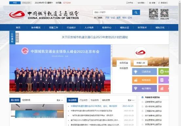
Task: Switch to the 图片新闻 tab
Action: tap(15, 100)
